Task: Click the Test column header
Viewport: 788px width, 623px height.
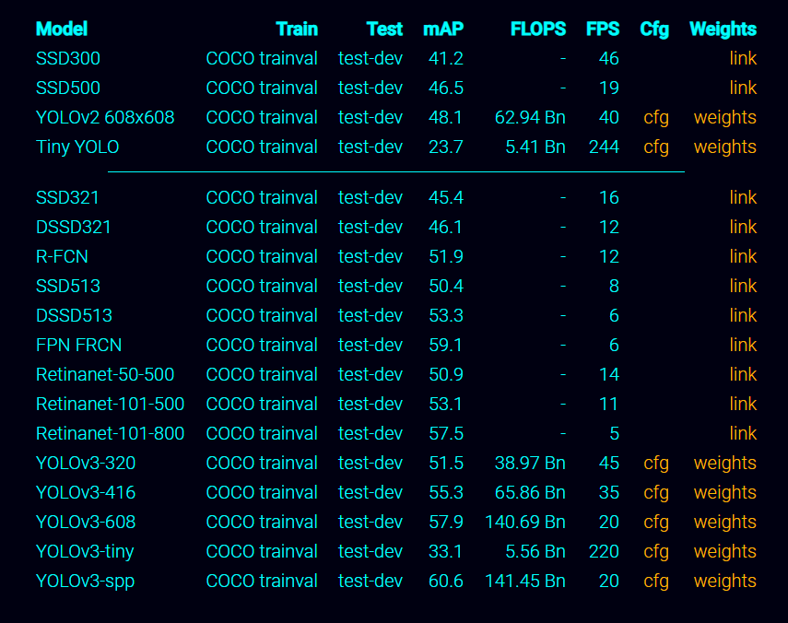Action: click(x=384, y=29)
